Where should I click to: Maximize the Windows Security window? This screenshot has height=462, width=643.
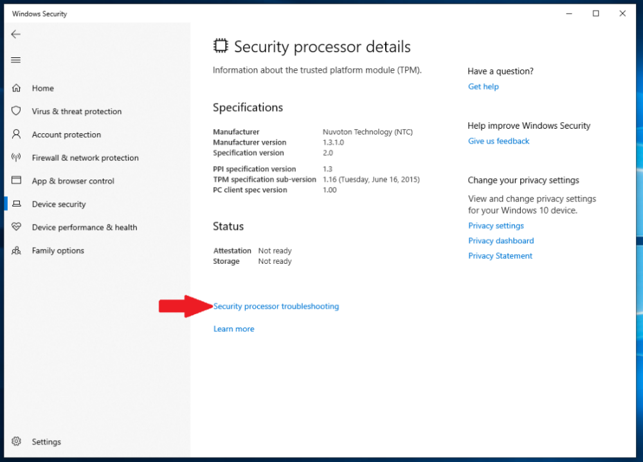pos(596,14)
